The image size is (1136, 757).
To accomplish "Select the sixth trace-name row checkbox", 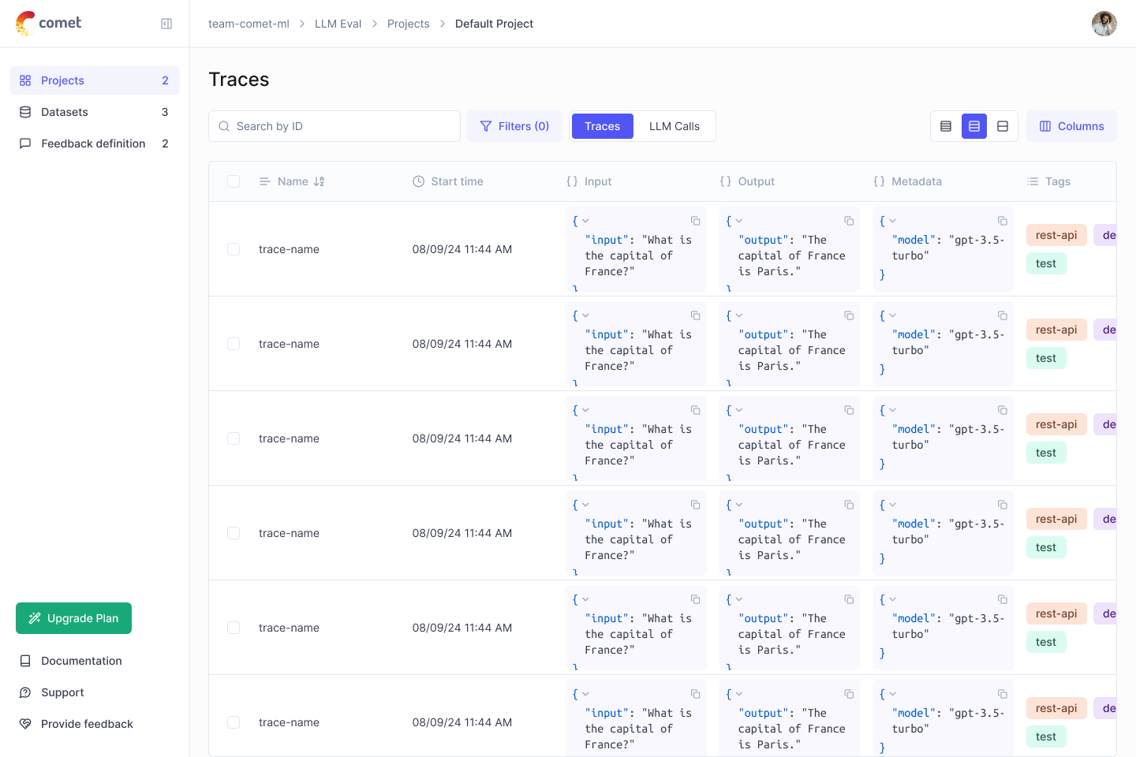I will 234,722.
